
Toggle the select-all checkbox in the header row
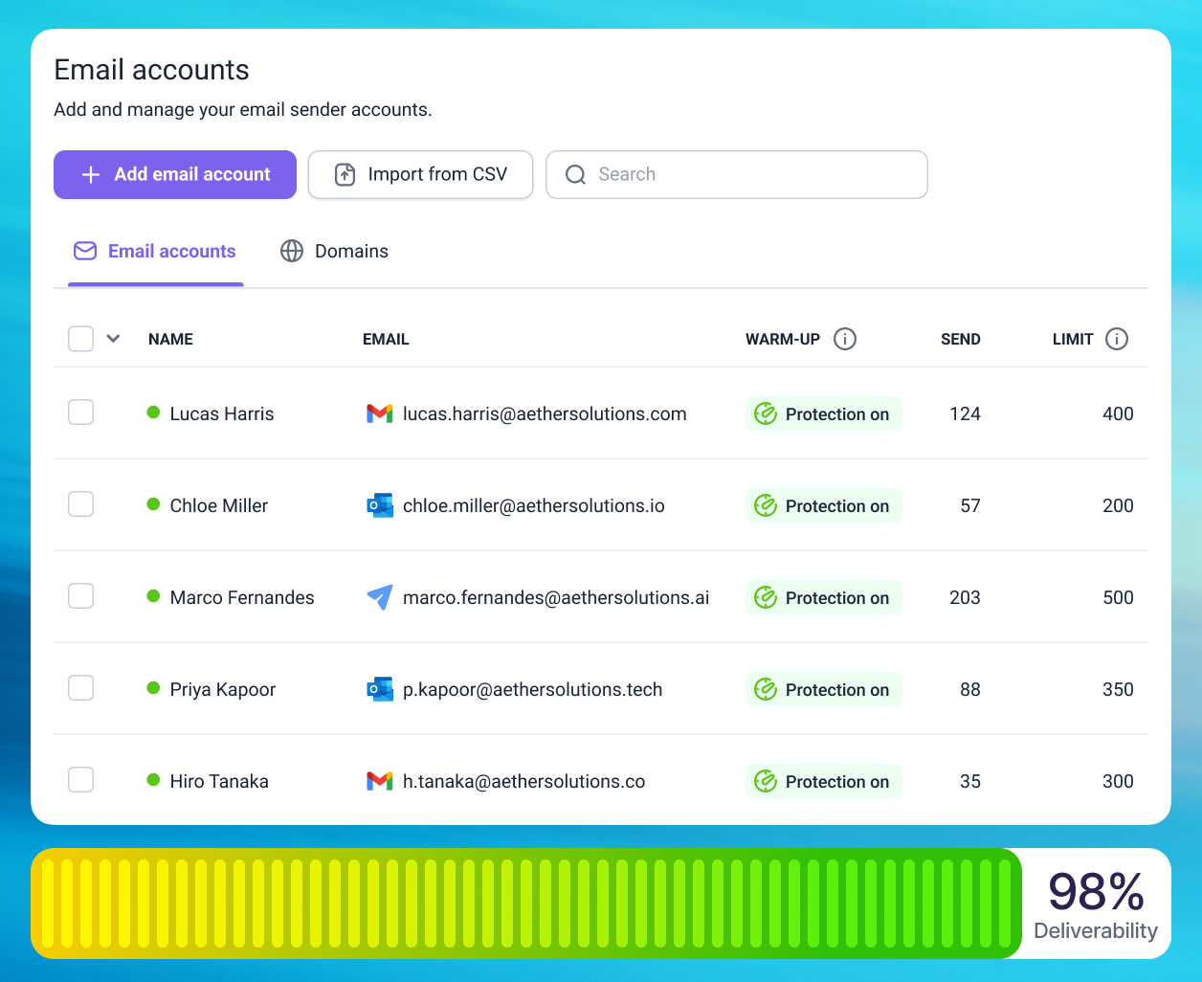click(x=80, y=338)
